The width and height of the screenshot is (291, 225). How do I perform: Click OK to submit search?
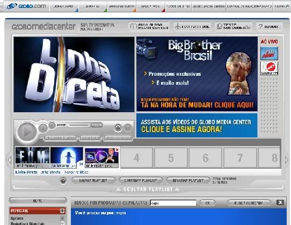click(207, 203)
